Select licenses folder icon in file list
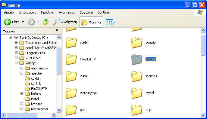Image resolution: width=207 pixels, height=119 pixels. [137, 76]
